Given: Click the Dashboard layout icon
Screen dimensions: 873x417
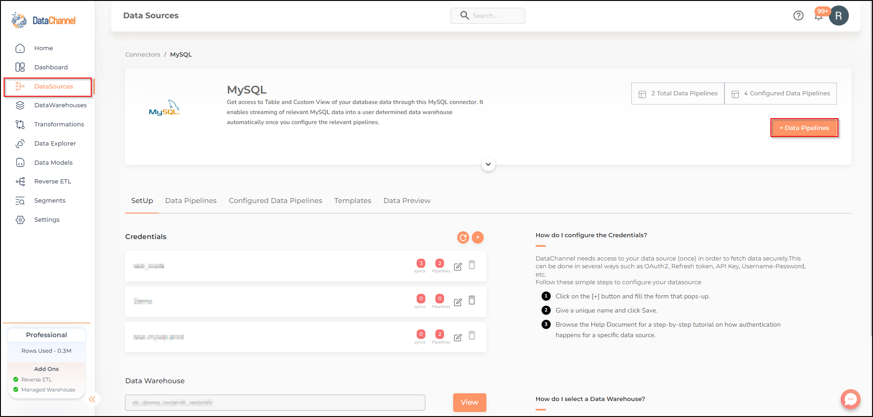Looking at the screenshot, I should (x=20, y=67).
